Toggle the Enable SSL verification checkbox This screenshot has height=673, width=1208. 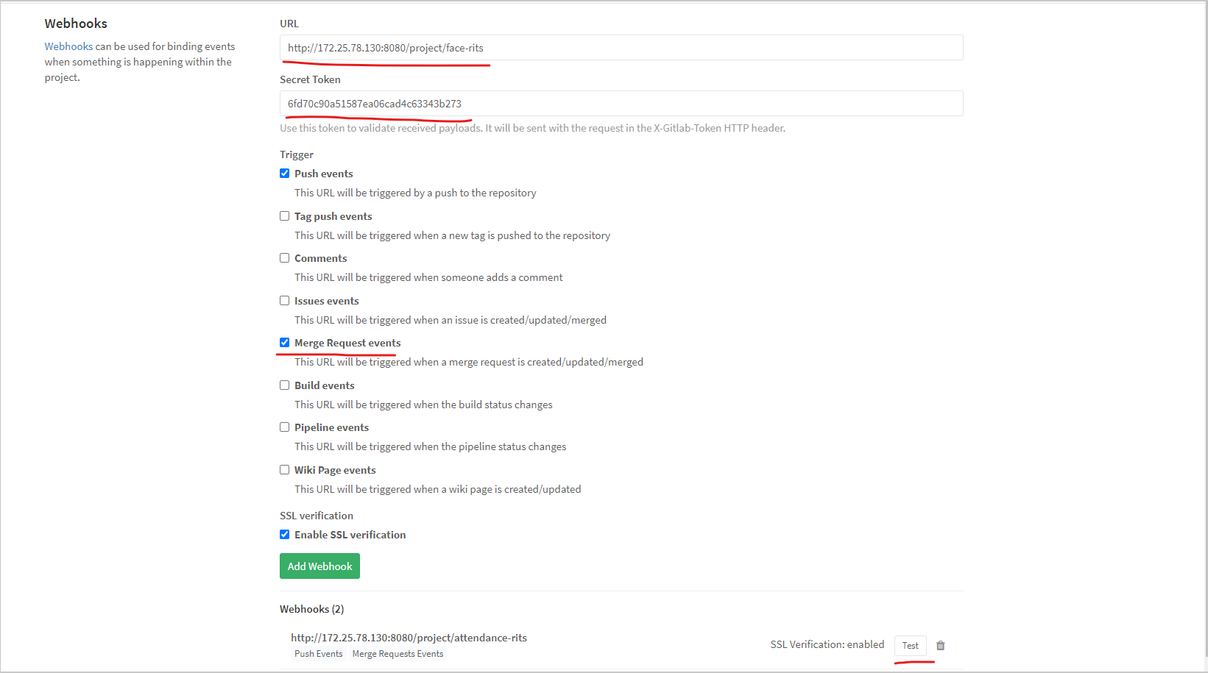pos(284,535)
